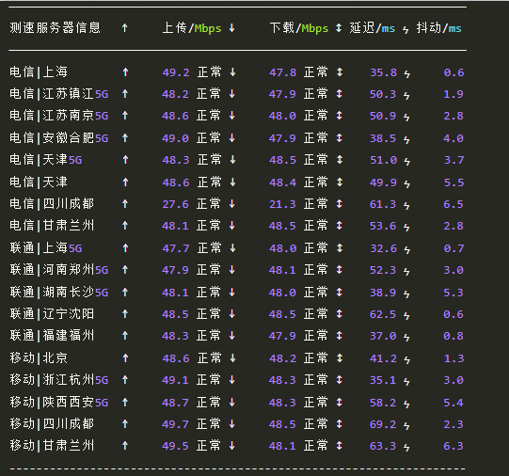509x476 pixels.
Task: Click upload value 49.7 in 移动|四川成都 row
Action: coord(175,424)
